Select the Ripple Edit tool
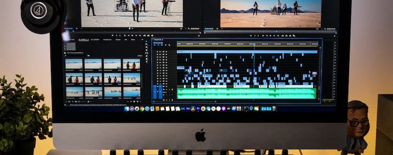This screenshot has width=393, height=155. [x=147, y=47]
